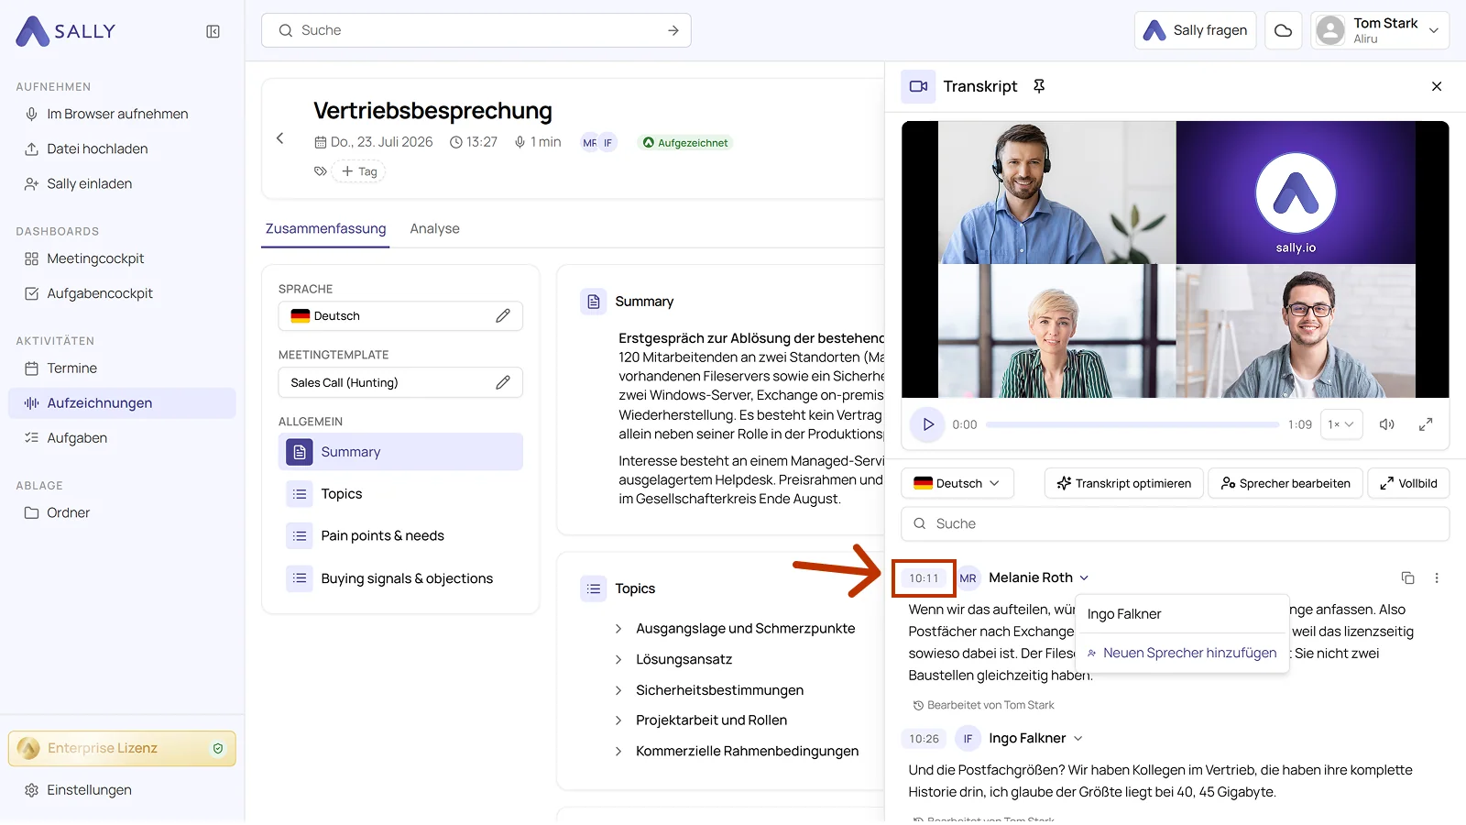This screenshot has height=825, width=1466.
Task: Choose Ingo Falkner in the speaker menu
Action: [1182, 614]
